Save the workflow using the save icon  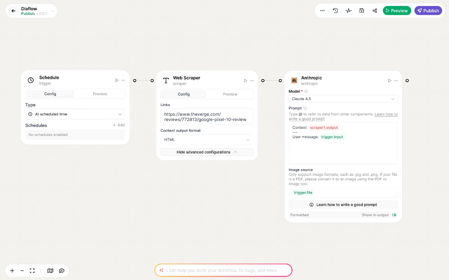click(x=361, y=10)
